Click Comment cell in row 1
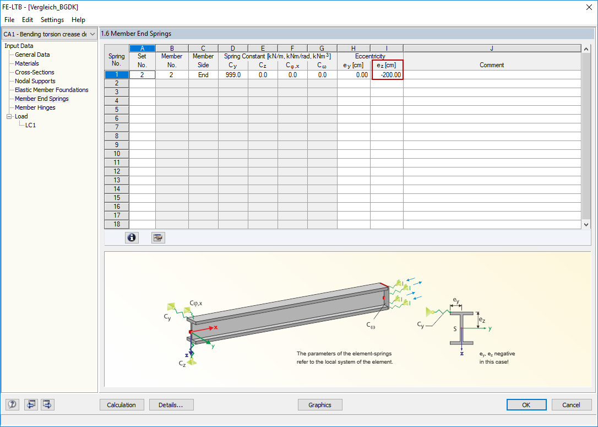598x427 pixels. click(492, 75)
